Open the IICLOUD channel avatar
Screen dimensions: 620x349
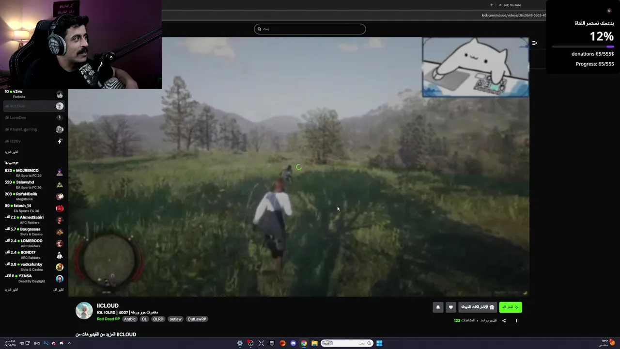(x=84, y=311)
